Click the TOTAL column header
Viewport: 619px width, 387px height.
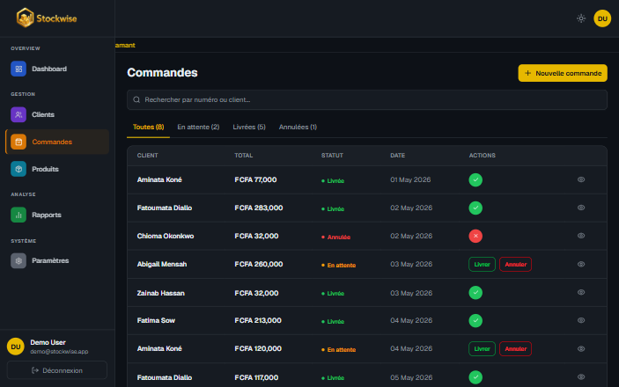tap(244, 156)
